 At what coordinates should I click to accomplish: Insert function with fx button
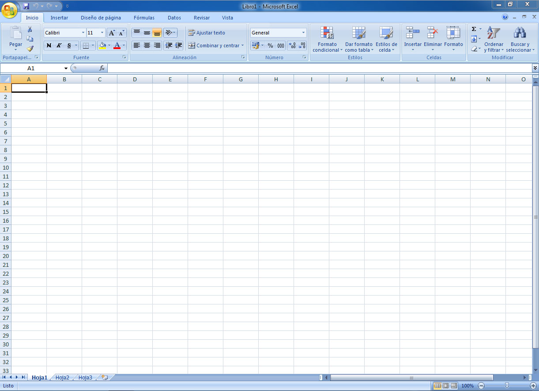pos(102,68)
